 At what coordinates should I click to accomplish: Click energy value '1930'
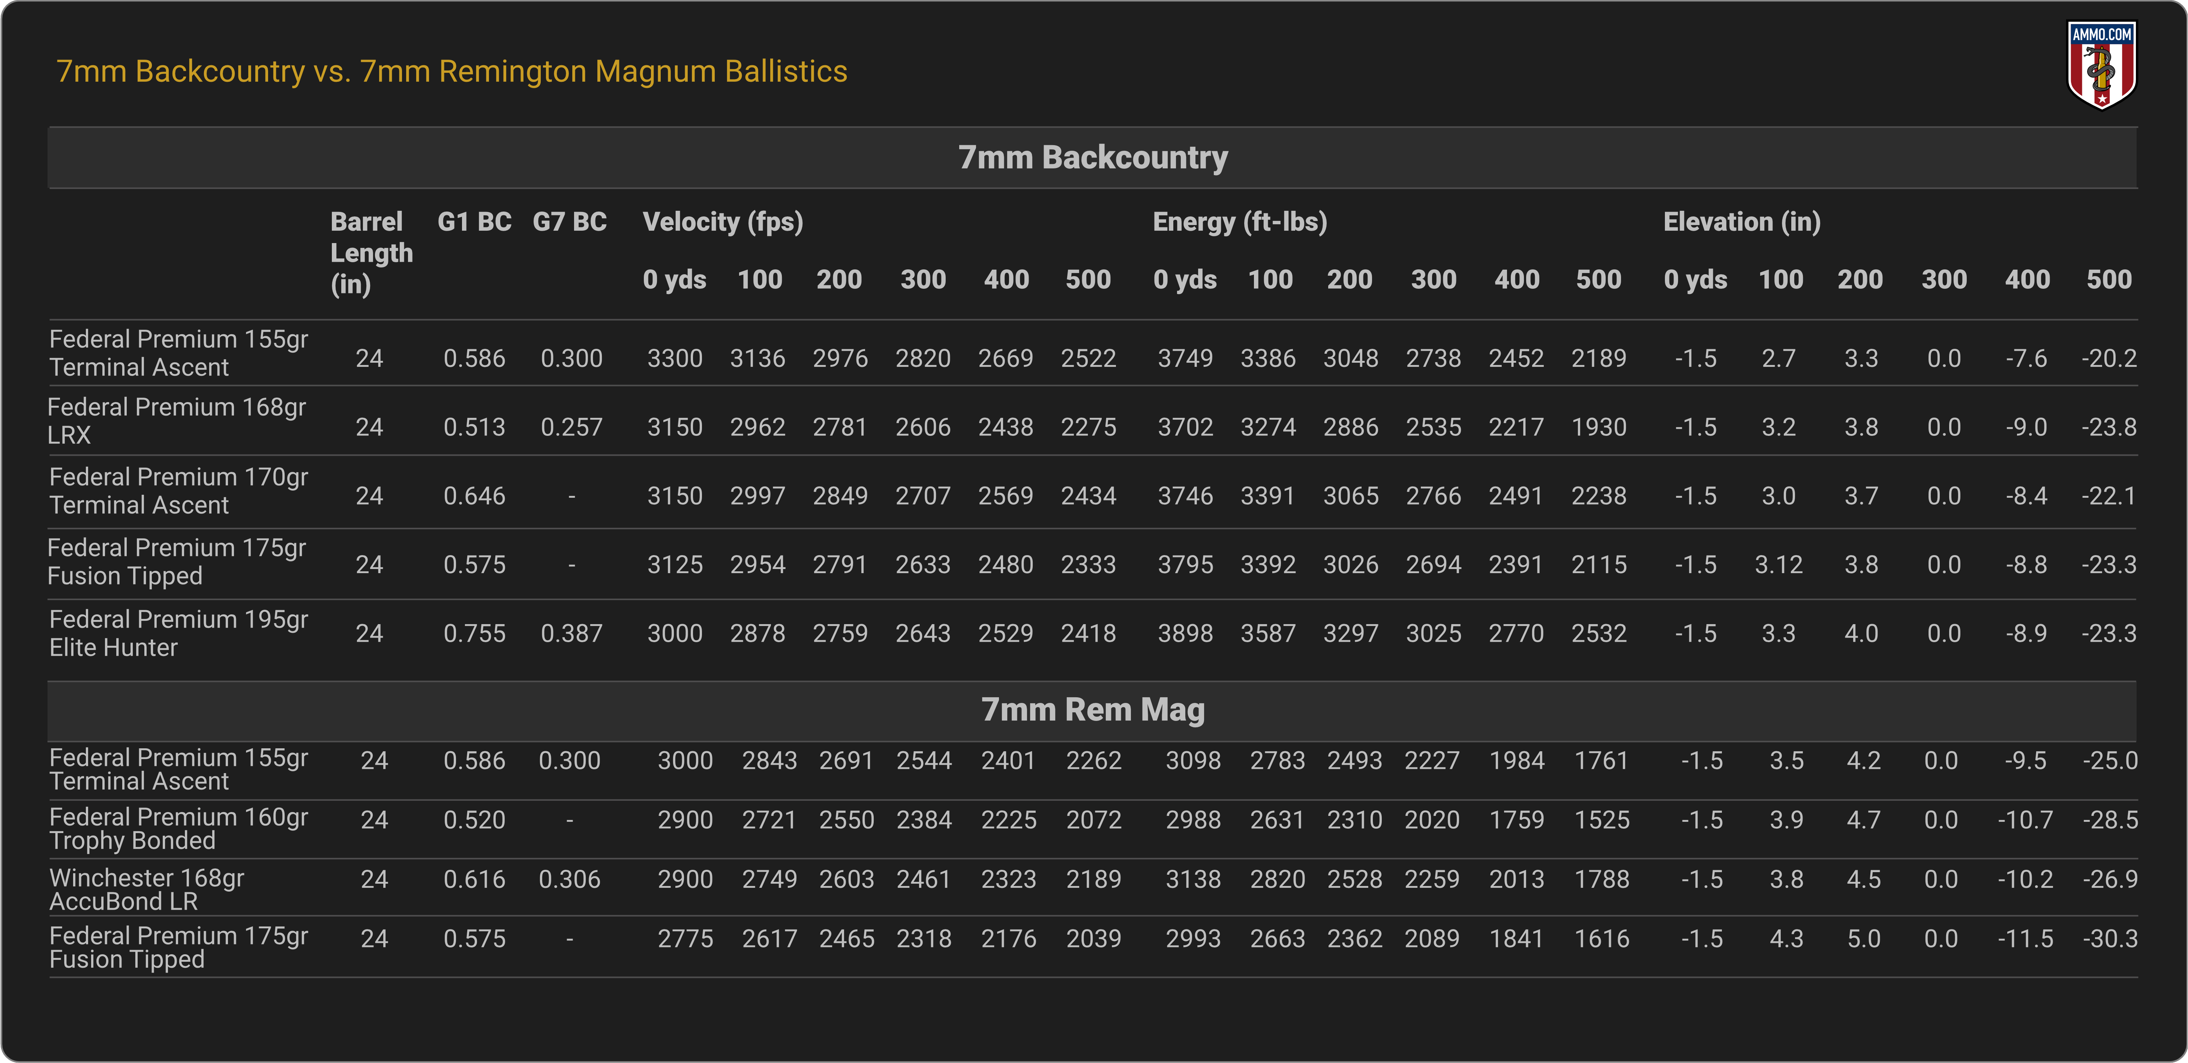pos(1599,427)
